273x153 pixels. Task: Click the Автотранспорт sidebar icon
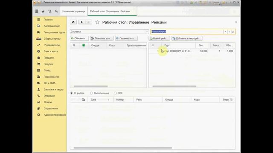39,26
